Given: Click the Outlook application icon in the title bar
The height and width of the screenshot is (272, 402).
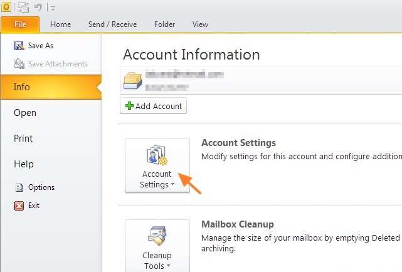Looking at the screenshot, I should pos(6,7).
